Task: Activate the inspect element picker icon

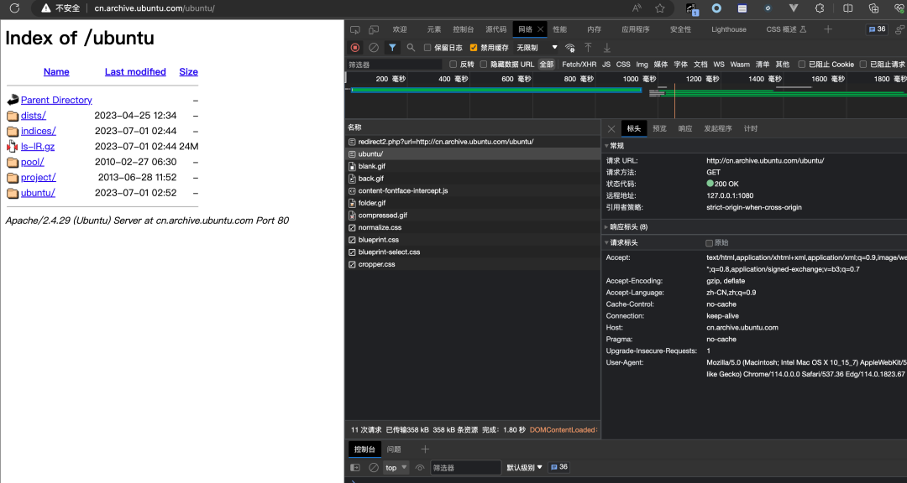Action: click(355, 29)
